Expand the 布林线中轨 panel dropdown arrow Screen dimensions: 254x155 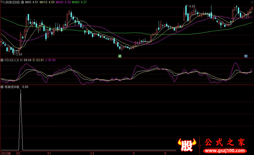[x=2, y=87]
